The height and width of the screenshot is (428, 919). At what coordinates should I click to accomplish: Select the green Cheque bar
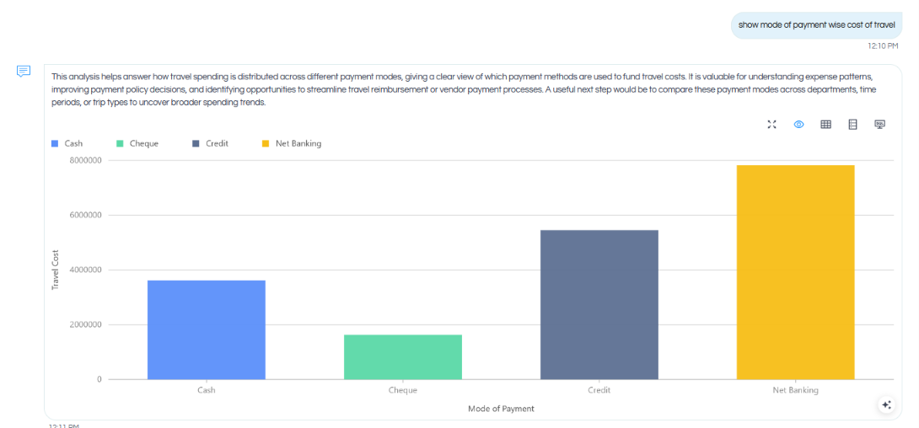pyautogui.click(x=403, y=357)
